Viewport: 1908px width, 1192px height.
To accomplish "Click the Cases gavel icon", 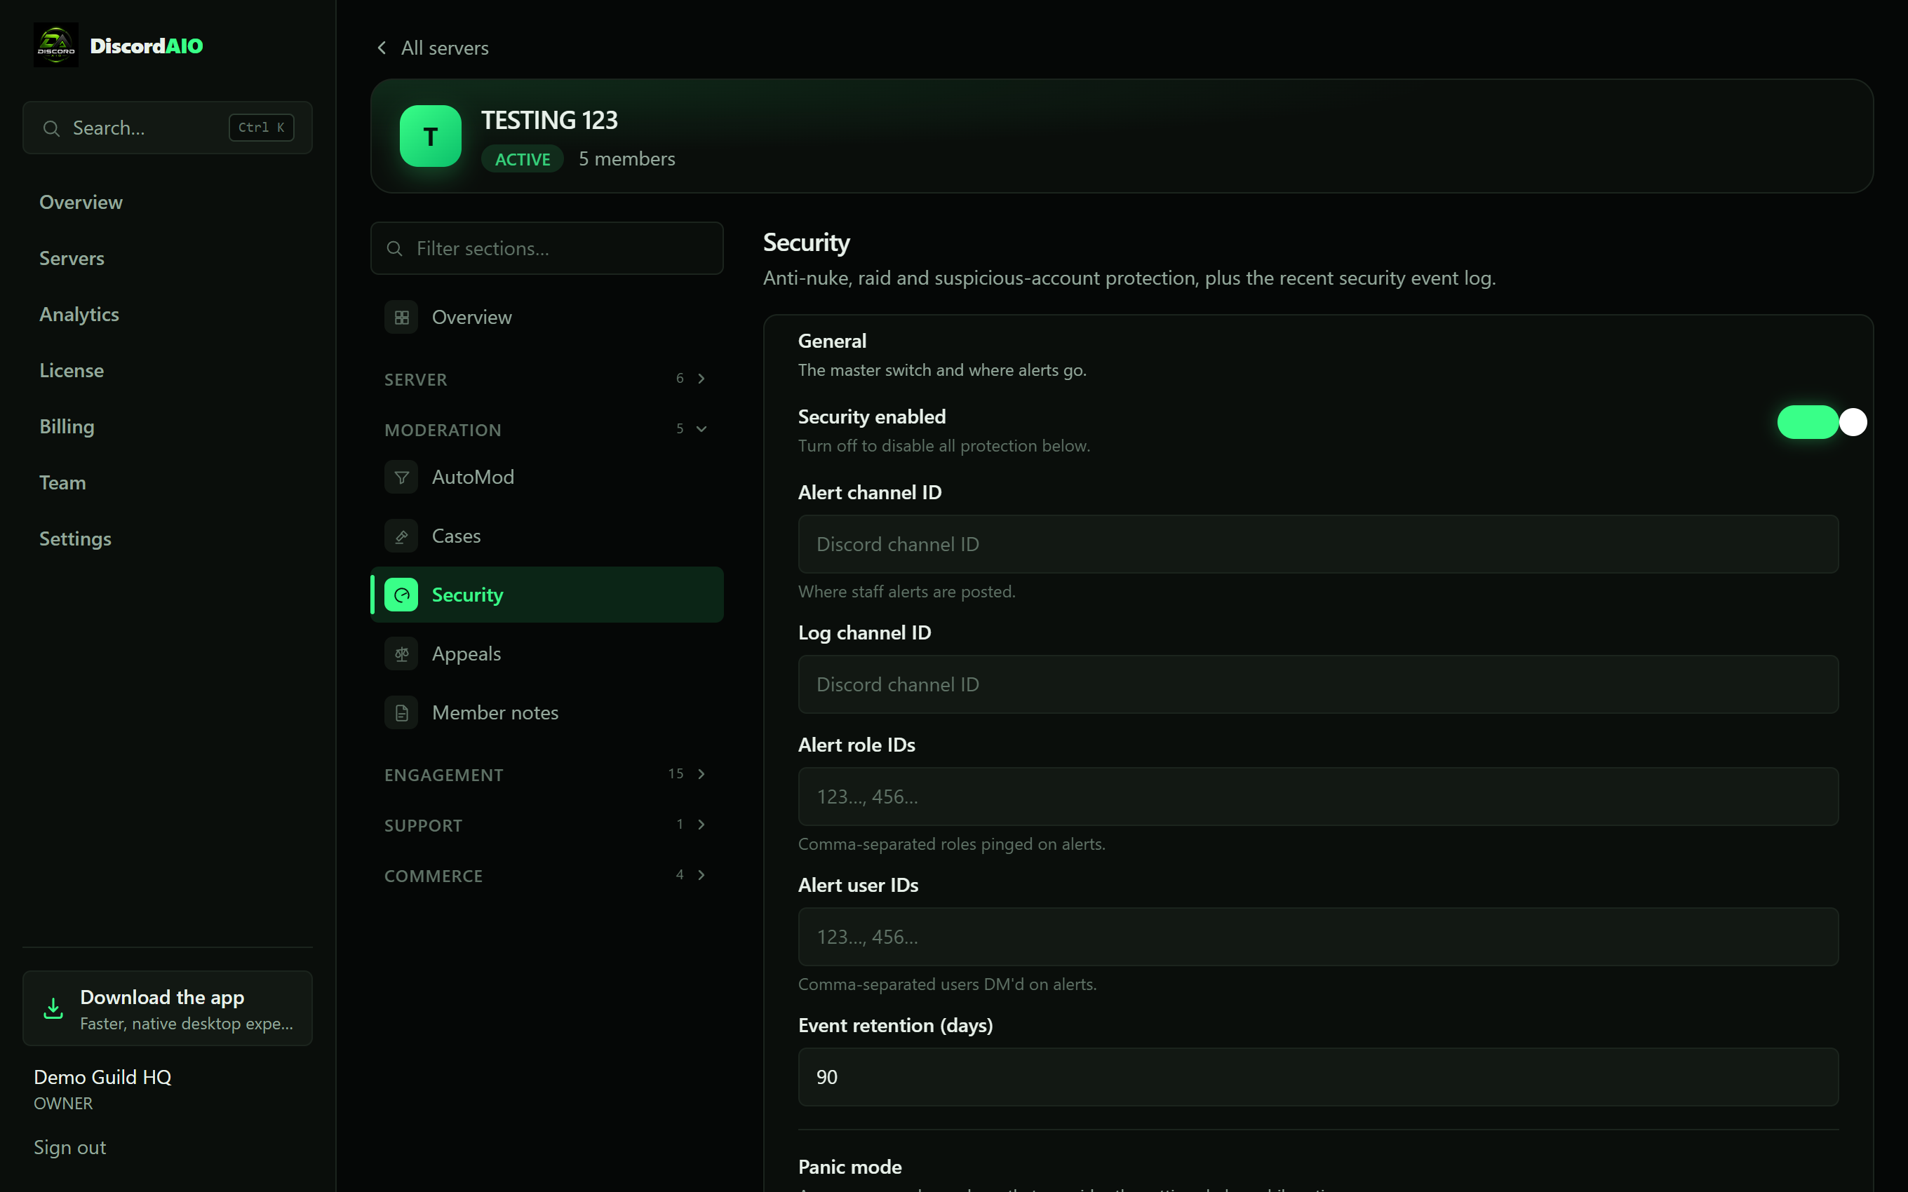I will pyautogui.click(x=401, y=536).
